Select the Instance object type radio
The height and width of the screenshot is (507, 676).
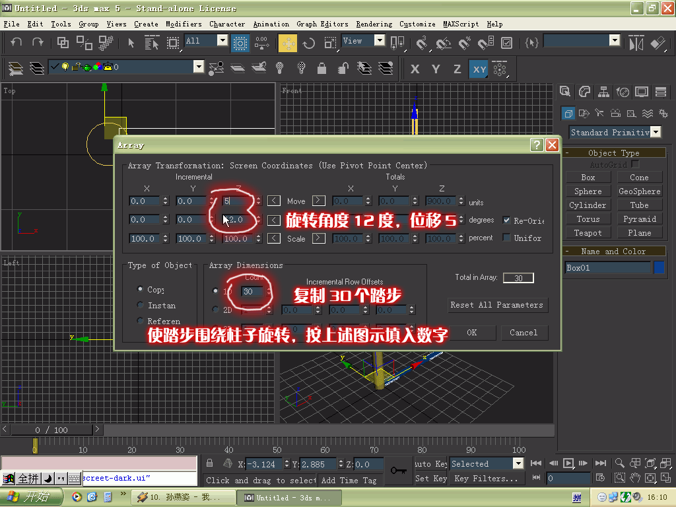(140, 305)
